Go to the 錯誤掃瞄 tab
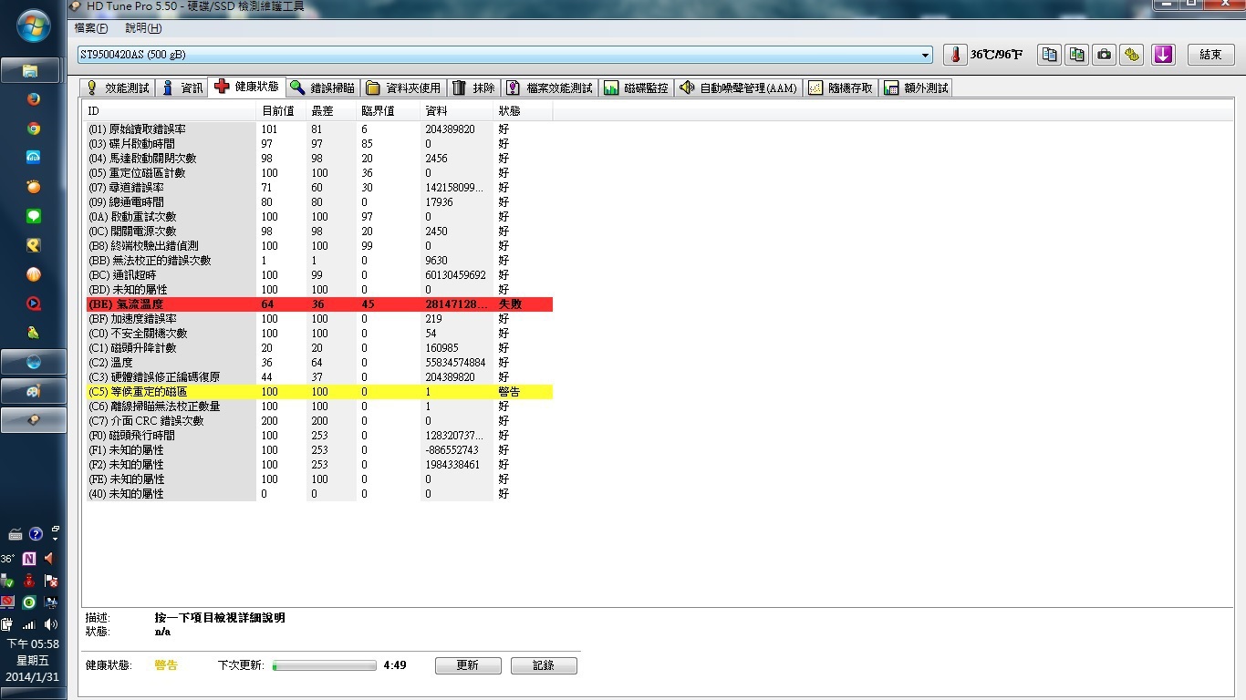Image resolution: width=1246 pixels, height=700 pixels. (x=323, y=88)
